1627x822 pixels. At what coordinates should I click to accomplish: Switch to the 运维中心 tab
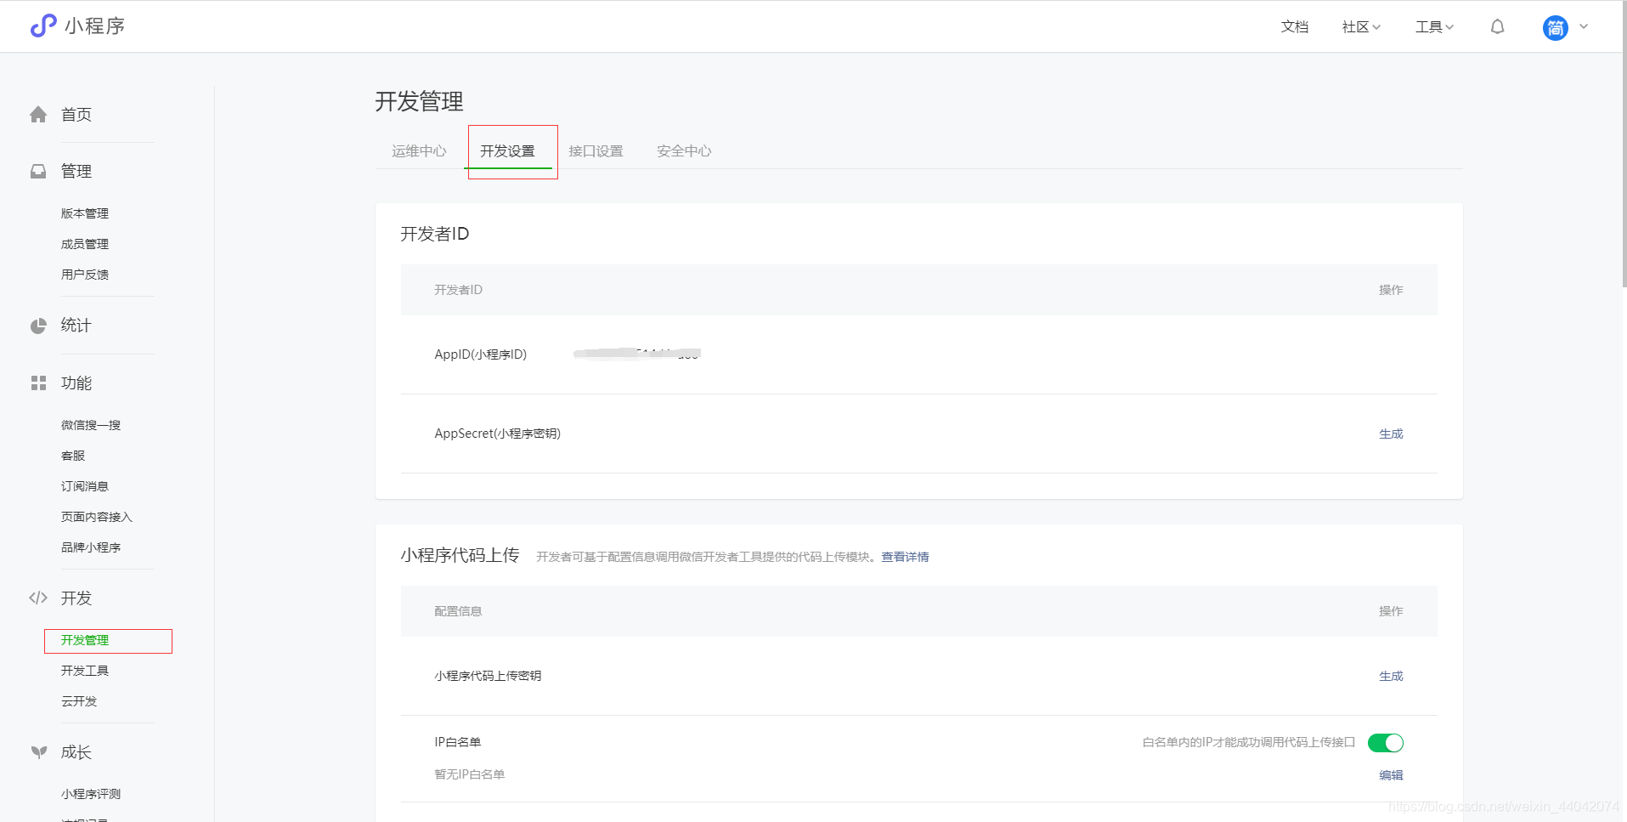[x=419, y=151]
